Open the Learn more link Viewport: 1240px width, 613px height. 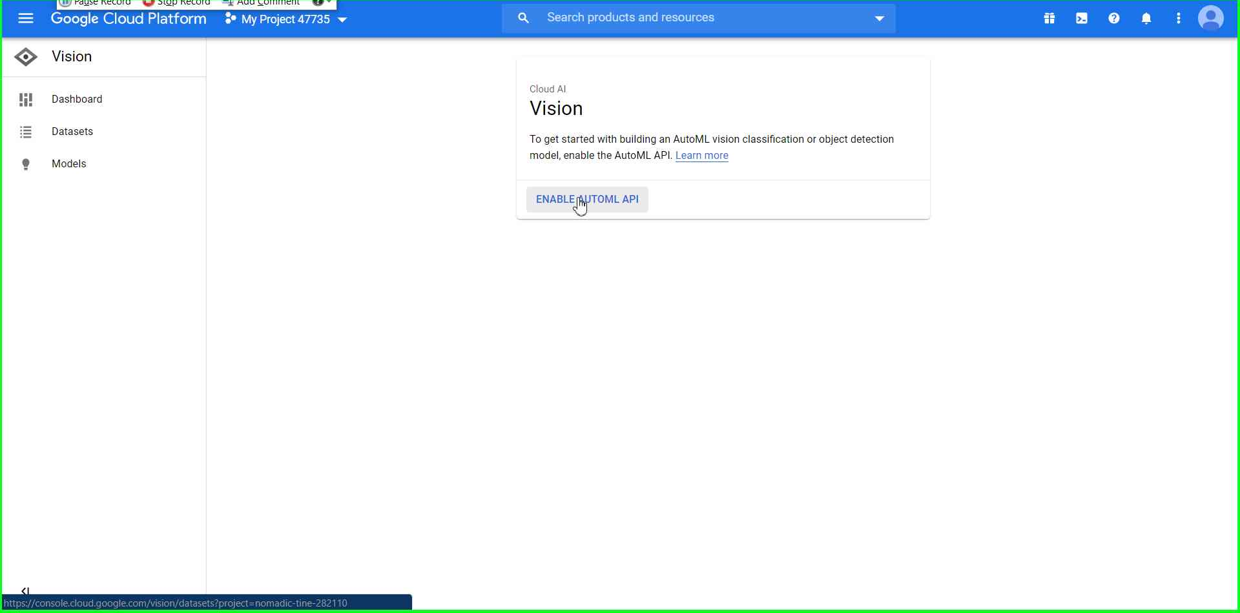coord(701,155)
